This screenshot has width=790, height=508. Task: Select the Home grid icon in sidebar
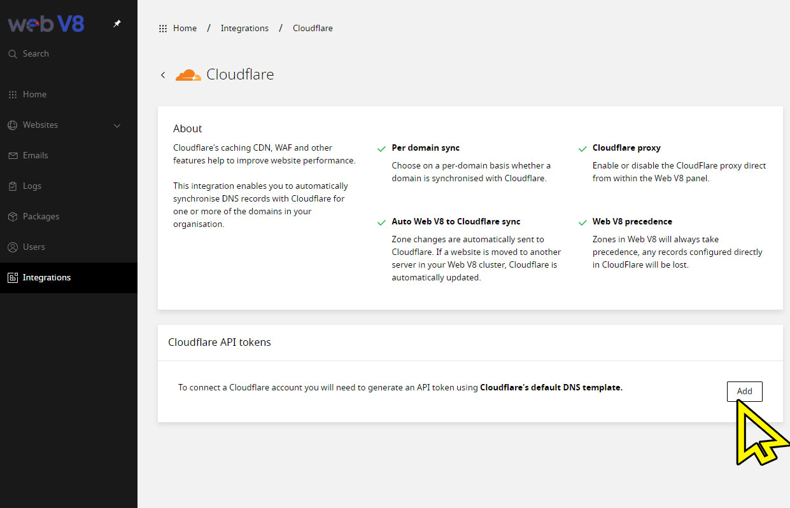pos(12,95)
